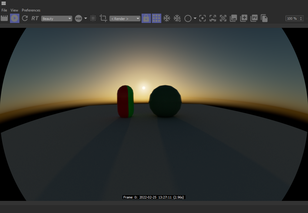Click the RGB channel button

click(79, 18)
